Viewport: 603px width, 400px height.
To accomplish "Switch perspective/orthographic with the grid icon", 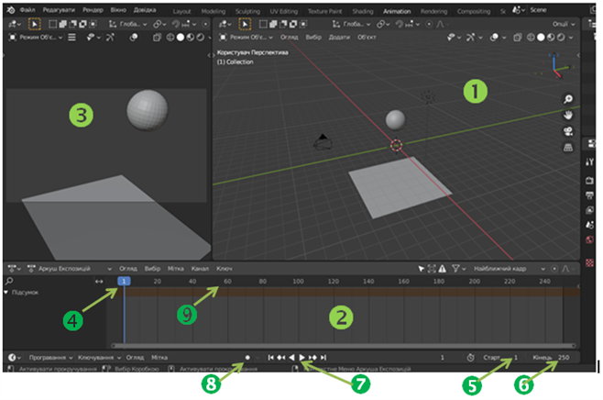I will [568, 147].
